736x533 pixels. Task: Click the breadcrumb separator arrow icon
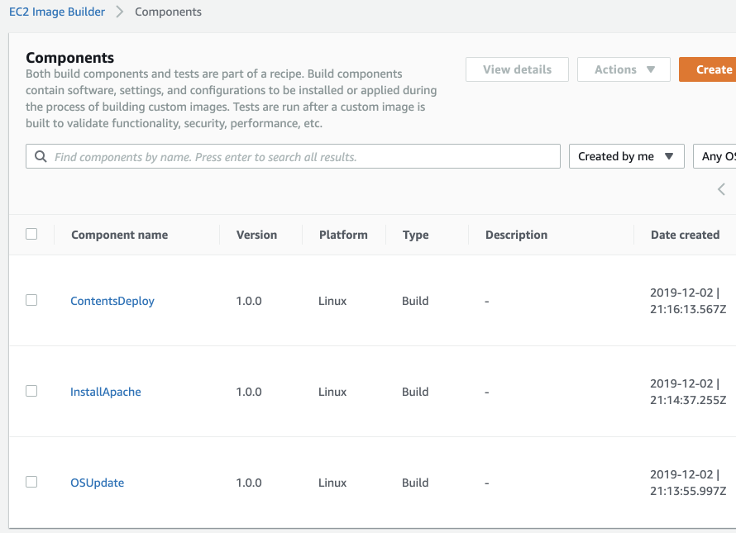point(121,12)
